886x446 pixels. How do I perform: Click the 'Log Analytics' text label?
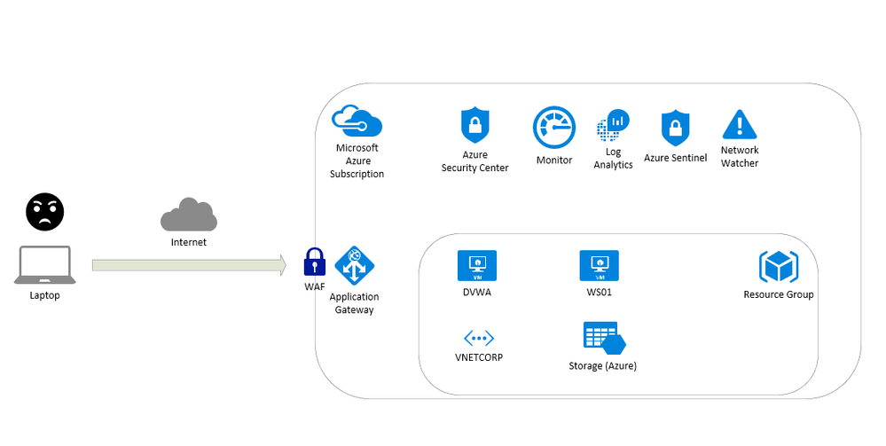pyautogui.click(x=613, y=159)
